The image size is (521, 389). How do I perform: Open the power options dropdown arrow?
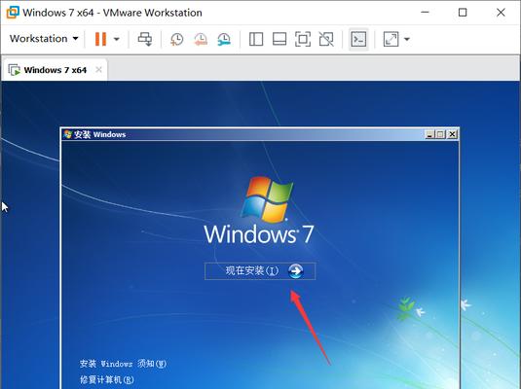point(116,39)
